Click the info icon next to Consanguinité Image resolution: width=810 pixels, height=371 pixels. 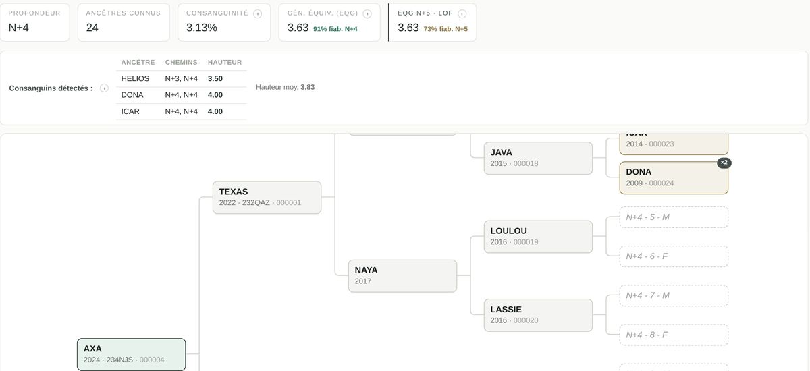[x=258, y=13]
